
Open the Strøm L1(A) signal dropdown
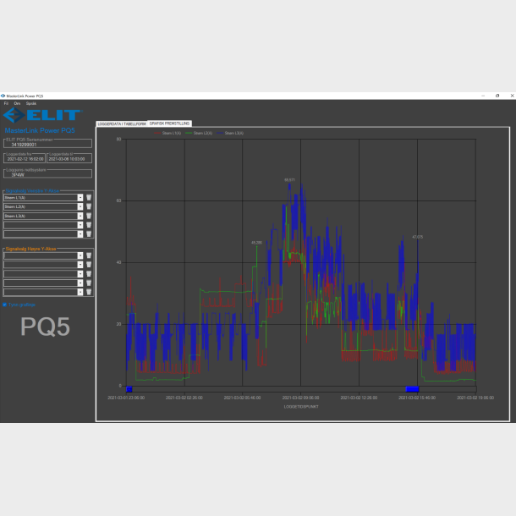80,197
